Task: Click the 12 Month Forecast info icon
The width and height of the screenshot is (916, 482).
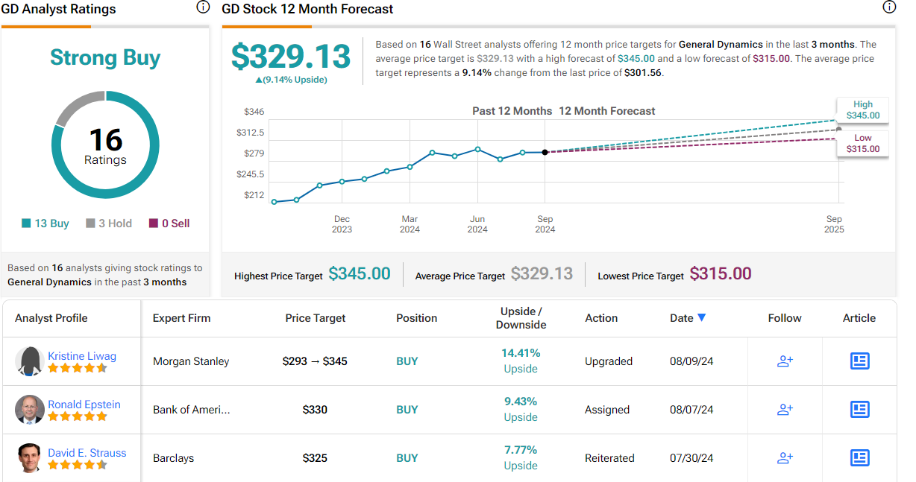Action: (888, 7)
